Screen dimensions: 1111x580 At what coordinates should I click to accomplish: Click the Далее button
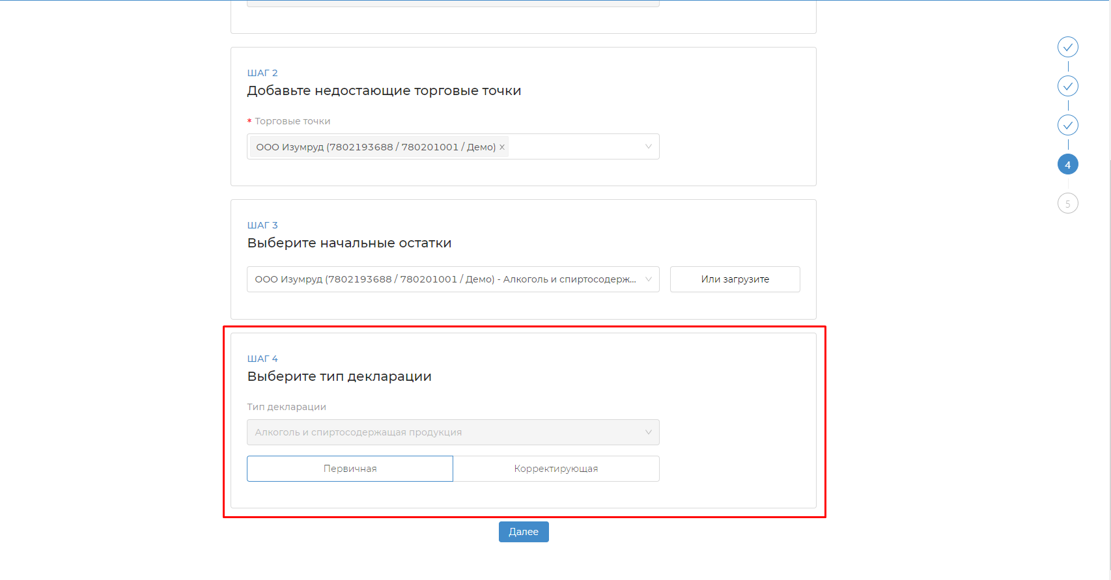click(x=524, y=532)
